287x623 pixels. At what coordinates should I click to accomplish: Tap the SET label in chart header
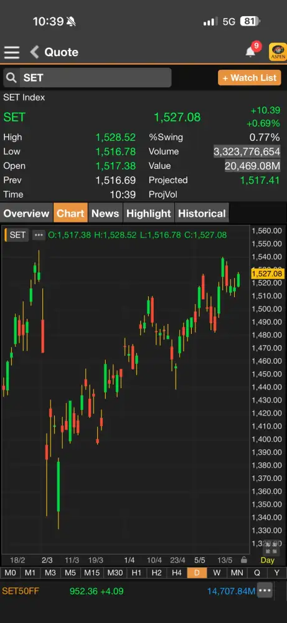point(17,235)
